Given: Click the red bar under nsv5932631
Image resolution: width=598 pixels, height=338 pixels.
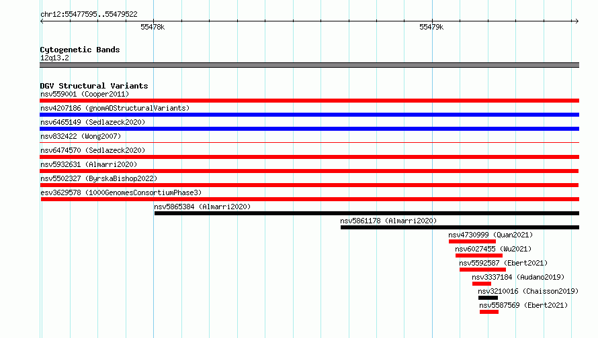Looking at the screenshot, I should pyautogui.click(x=309, y=171).
